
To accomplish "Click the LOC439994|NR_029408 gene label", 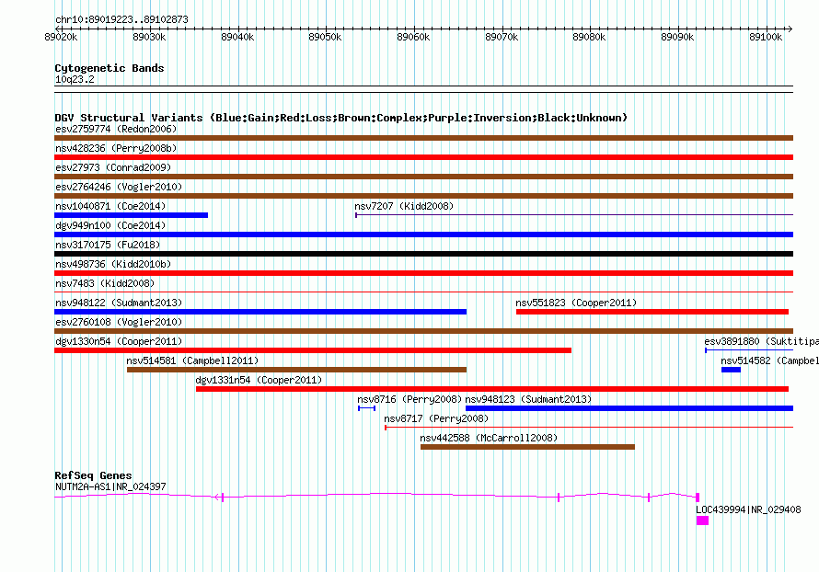I will 748,509.
